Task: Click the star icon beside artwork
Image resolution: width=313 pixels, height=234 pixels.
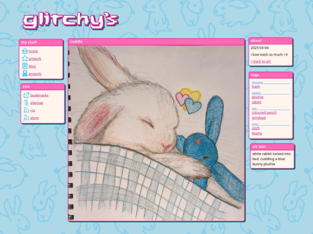Action: click(x=25, y=58)
